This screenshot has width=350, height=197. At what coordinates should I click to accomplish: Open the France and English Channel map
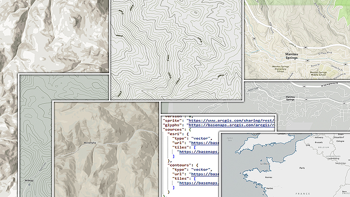tap(285, 165)
